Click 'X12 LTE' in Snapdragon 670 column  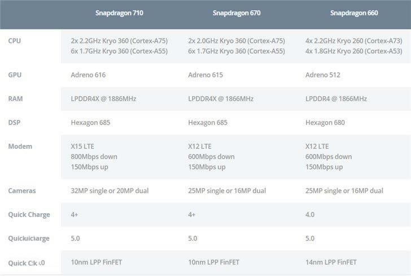[x=200, y=146]
